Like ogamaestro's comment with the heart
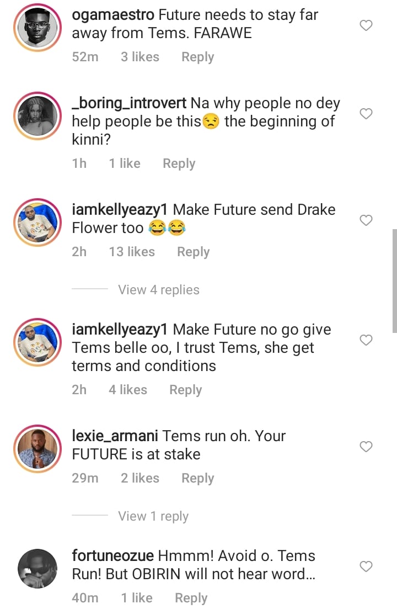 (x=366, y=25)
